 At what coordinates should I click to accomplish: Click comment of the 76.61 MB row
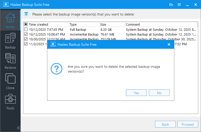click(x=161, y=35)
